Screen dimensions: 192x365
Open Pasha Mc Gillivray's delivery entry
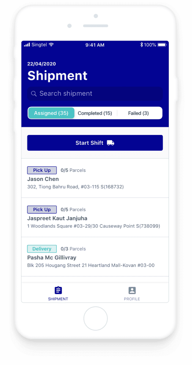point(95,257)
